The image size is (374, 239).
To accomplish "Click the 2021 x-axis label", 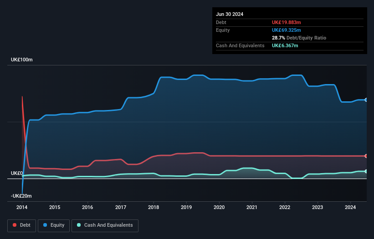I will pos(252,207).
